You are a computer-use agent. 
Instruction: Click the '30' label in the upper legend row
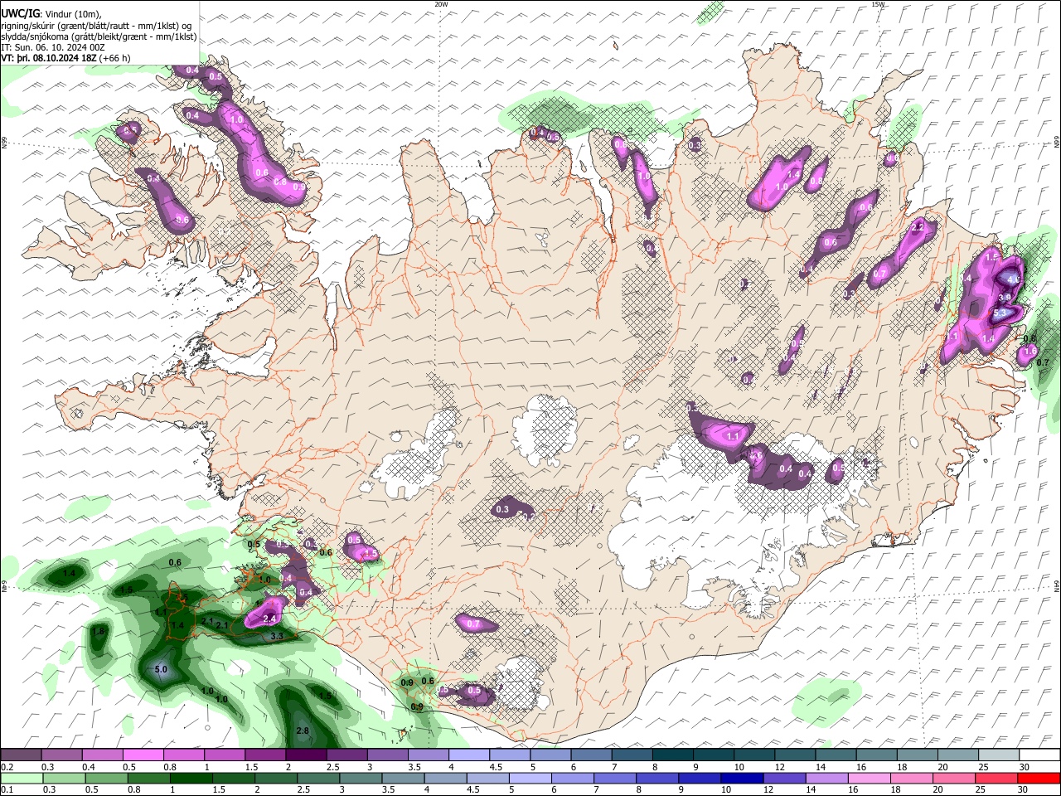1025,767
